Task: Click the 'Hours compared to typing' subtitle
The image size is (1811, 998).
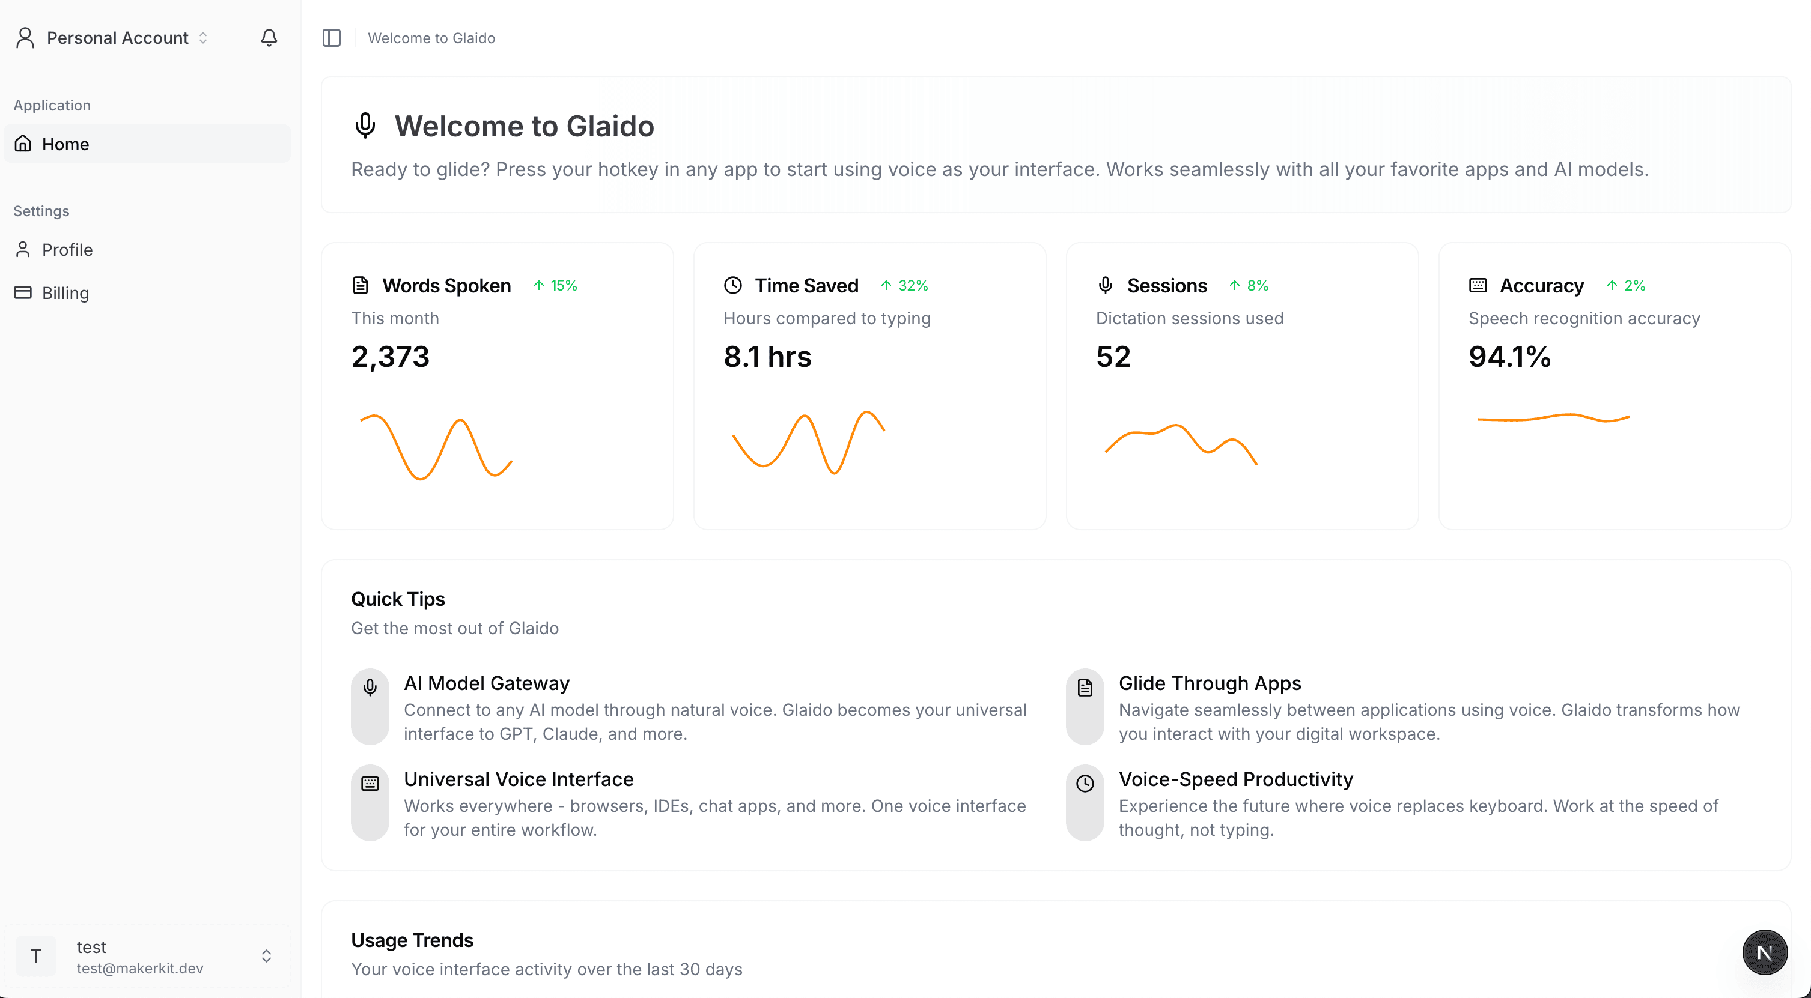Action: tap(827, 318)
